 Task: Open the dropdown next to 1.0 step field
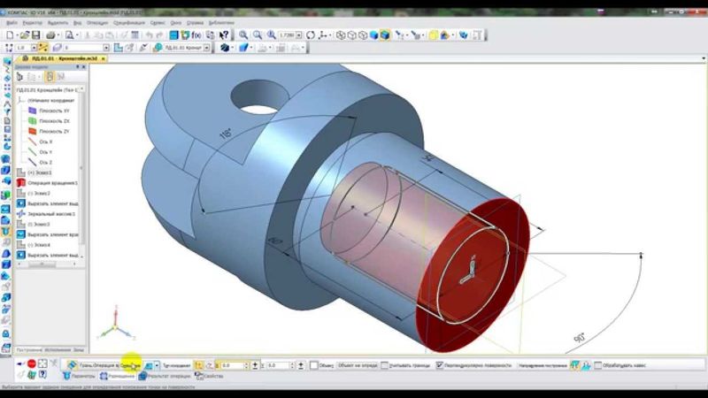pyautogui.click(x=34, y=48)
